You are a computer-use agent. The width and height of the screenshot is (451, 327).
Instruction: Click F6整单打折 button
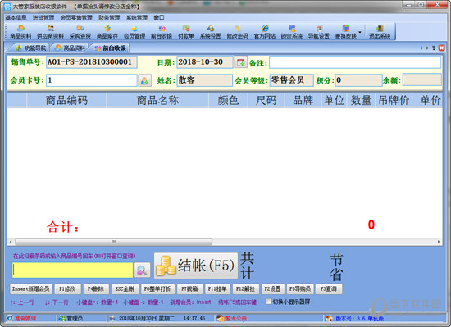tap(157, 288)
